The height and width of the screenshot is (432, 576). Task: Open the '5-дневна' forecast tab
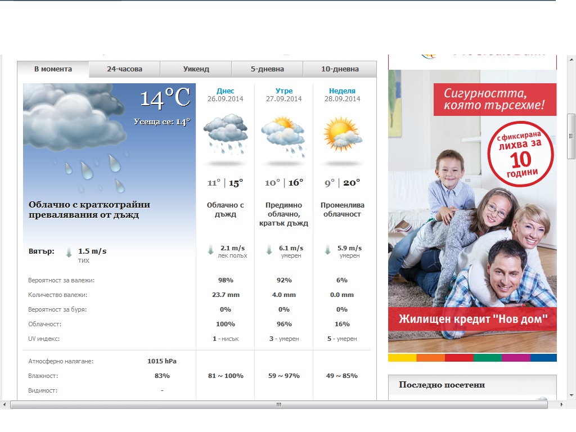click(x=267, y=69)
